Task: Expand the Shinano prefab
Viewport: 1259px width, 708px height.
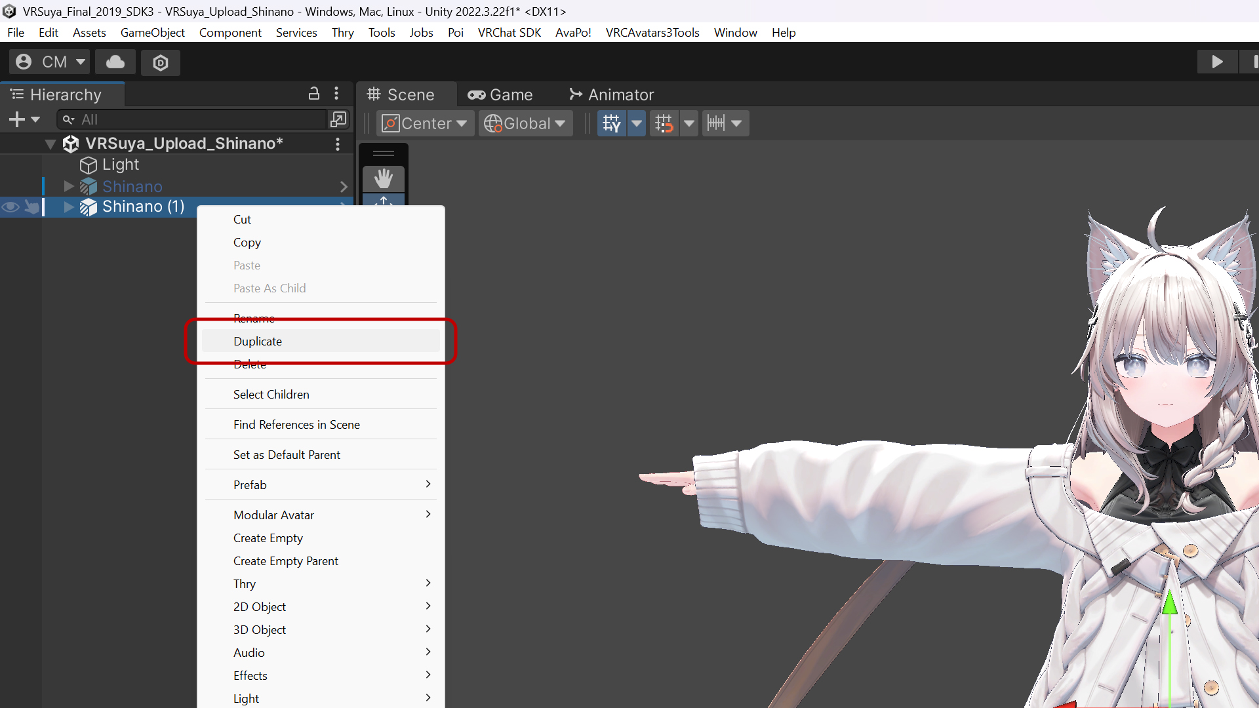Action: (69, 187)
